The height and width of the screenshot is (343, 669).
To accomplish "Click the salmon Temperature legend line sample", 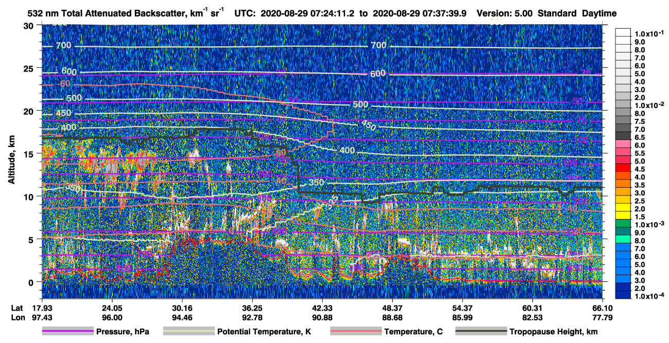I will click(x=356, y=332).
